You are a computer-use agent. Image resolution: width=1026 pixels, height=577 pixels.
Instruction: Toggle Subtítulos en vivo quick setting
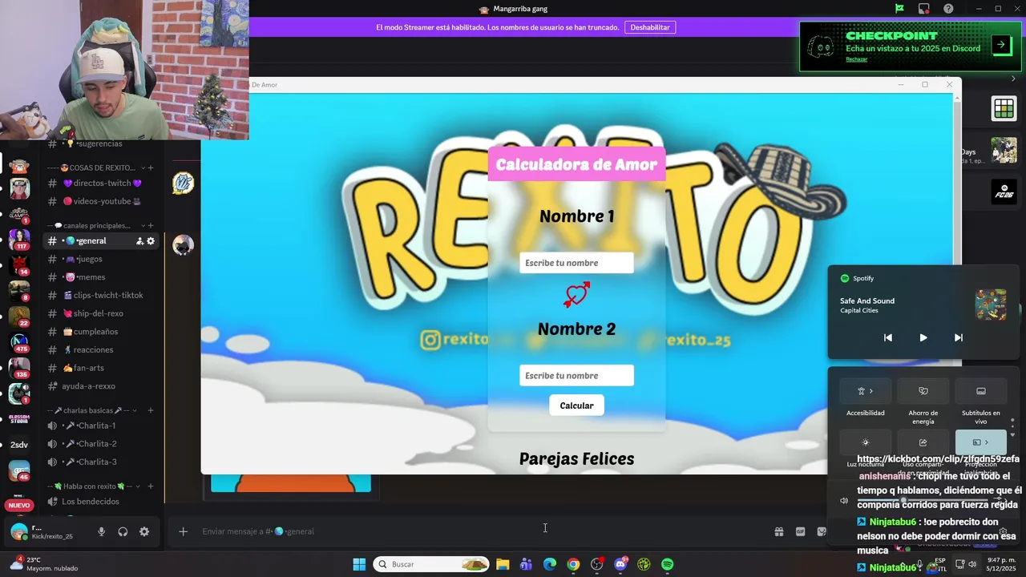point(980,391)
